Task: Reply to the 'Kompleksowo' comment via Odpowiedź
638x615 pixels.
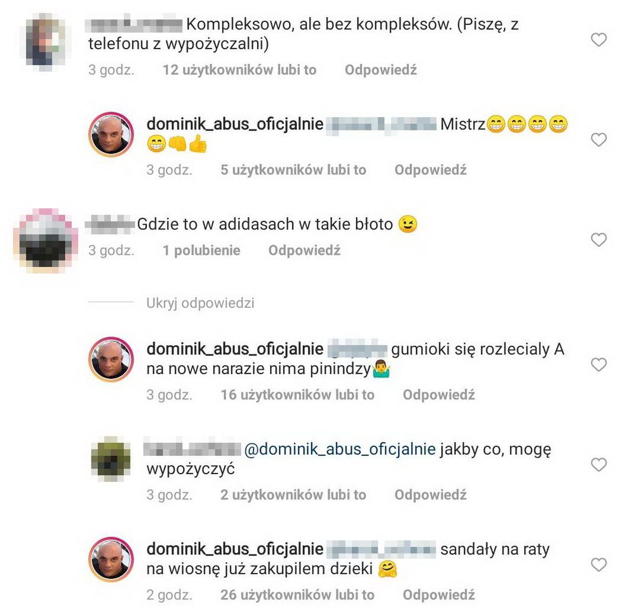Action: [x=381, y=70]
